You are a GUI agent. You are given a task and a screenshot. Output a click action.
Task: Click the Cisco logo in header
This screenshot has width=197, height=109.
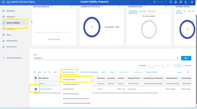coord(8,2)
